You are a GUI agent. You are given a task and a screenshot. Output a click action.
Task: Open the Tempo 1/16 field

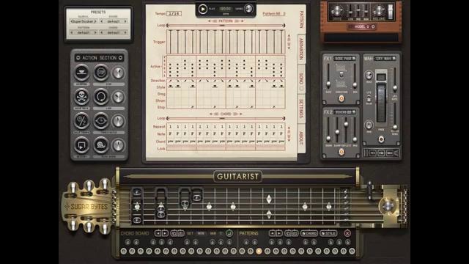point(174,13)
